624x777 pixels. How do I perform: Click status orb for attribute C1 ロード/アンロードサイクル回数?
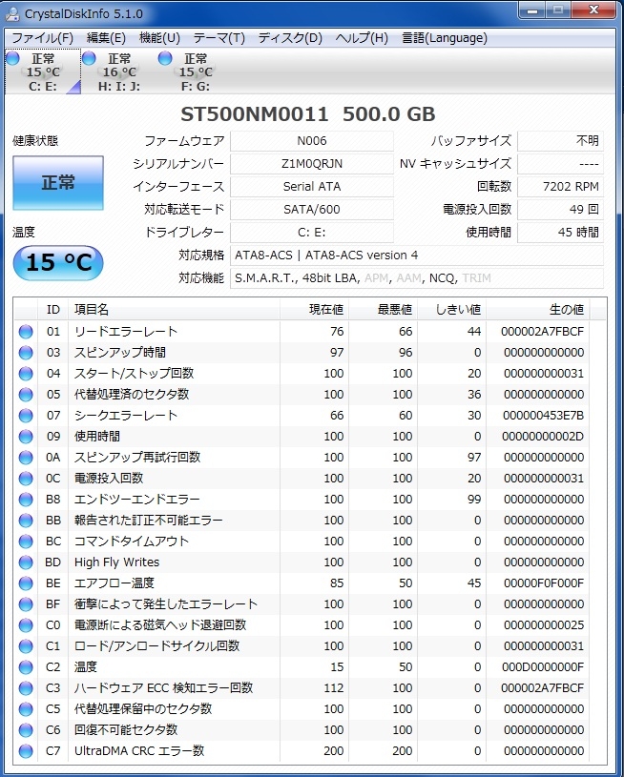(26, 646)
